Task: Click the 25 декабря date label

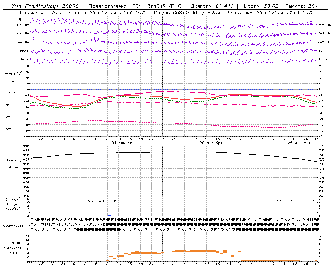Action: tap(211, 143)
